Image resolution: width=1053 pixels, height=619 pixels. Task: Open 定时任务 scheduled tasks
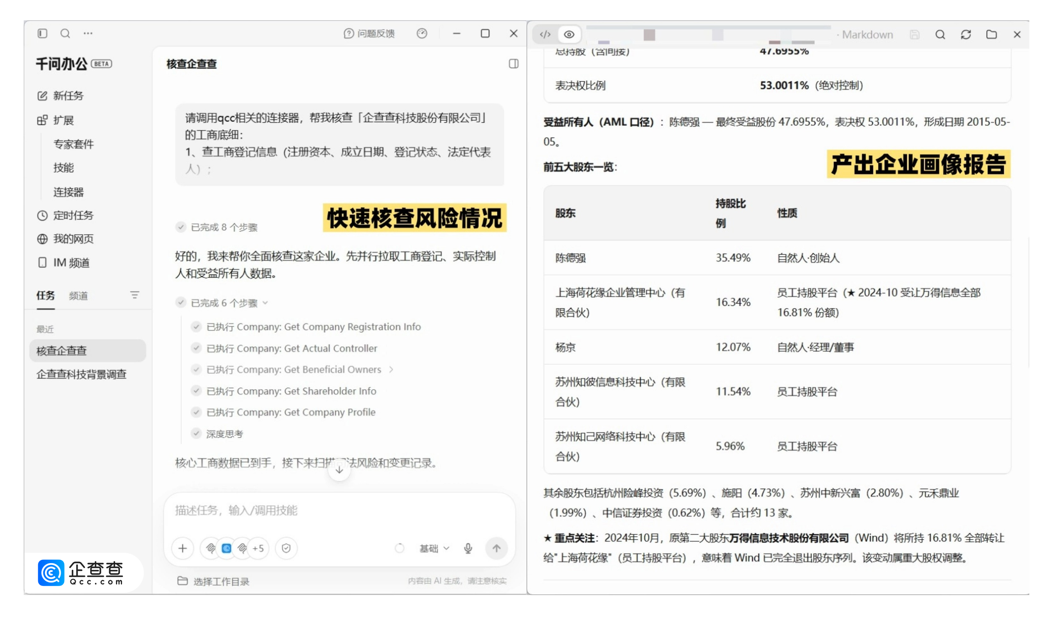click(x=65, y=215)
